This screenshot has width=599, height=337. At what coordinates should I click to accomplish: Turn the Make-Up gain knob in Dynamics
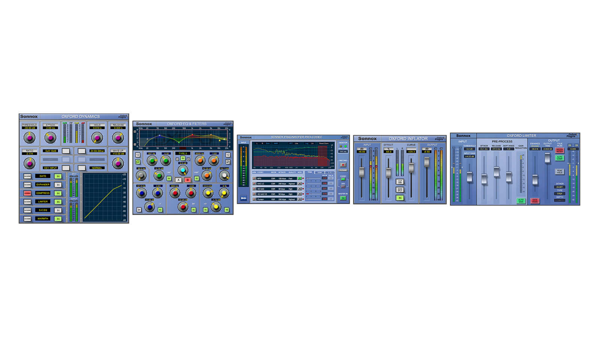[x=118, y=163]
